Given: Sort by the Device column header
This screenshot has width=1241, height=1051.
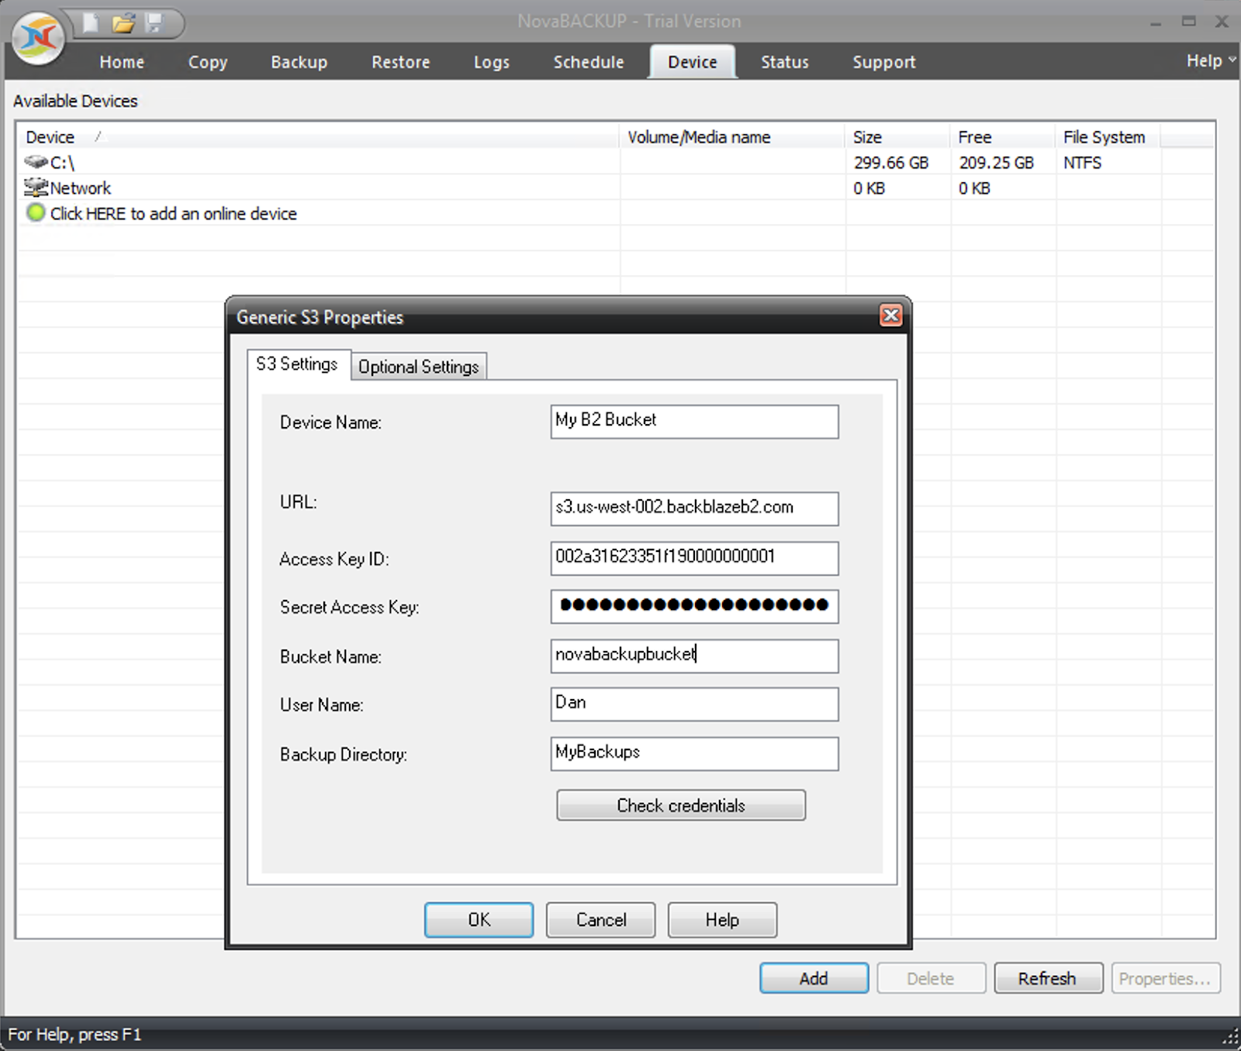Looking at the screenshot, I should tap(318, 137).
